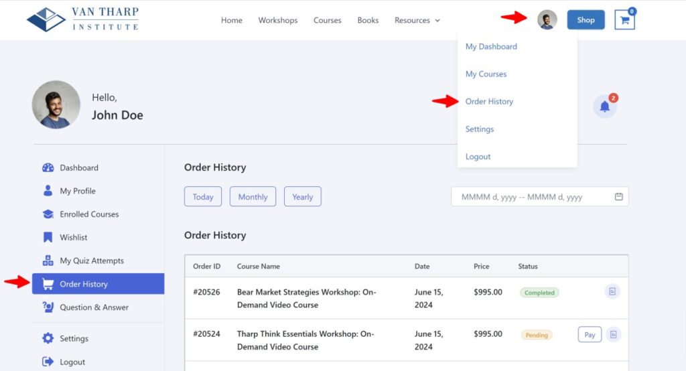Select Settings in avatar dropdown
The height and width of the screenshot is (371, 686).
point(480,129)
